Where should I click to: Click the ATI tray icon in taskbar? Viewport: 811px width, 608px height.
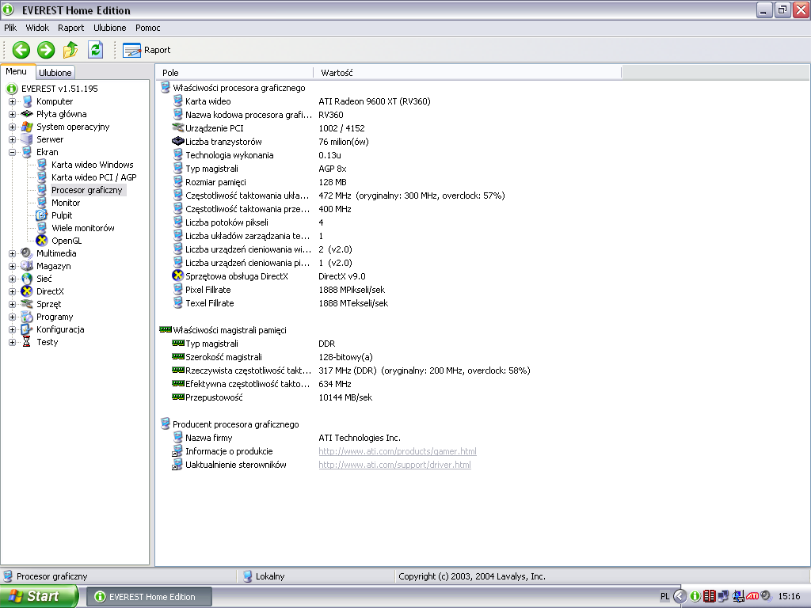pos(752,596)
